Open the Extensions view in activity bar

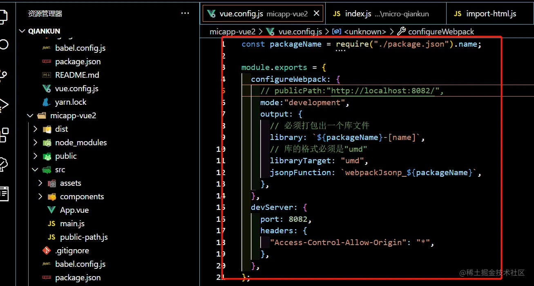pos(3,135)
